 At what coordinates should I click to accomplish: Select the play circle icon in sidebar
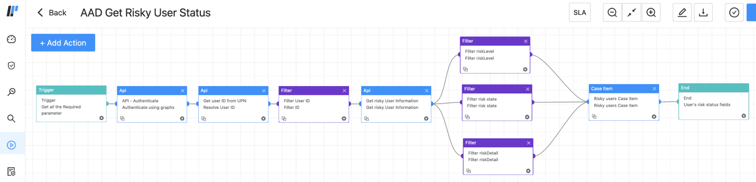click(11, 145)
